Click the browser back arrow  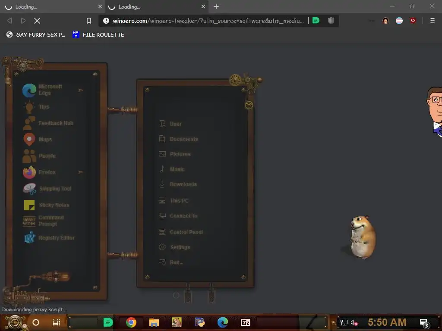[9, 21]
